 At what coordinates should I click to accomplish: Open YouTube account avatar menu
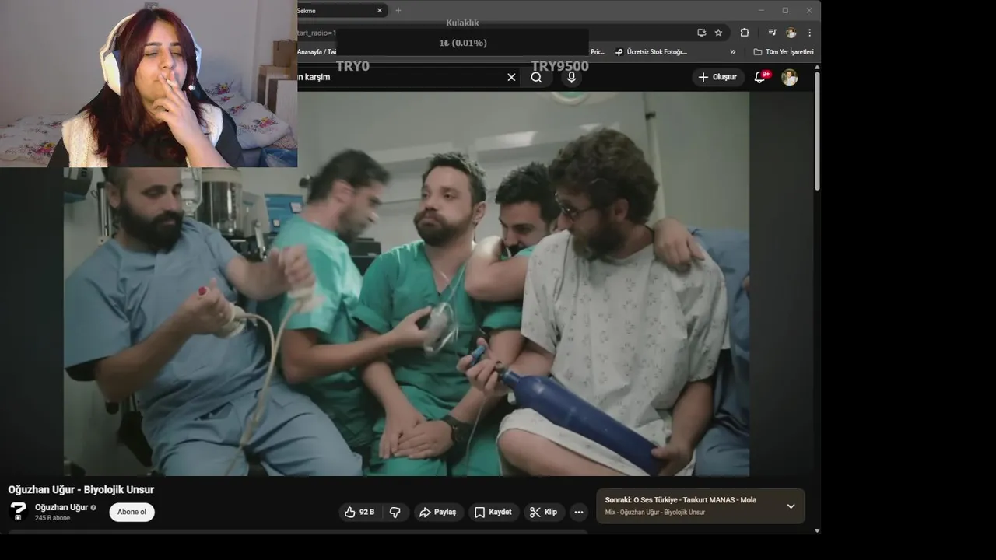click(x=789, y=77)
